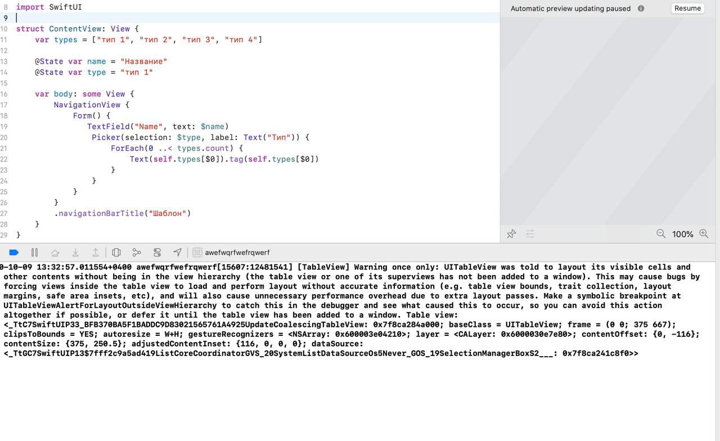Click the preview paused info icon

click(641, 8)
